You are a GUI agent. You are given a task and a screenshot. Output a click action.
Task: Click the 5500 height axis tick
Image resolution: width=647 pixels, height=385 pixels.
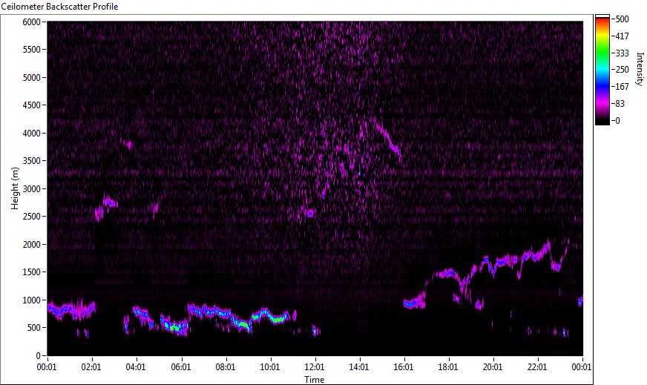coord(31,50)
